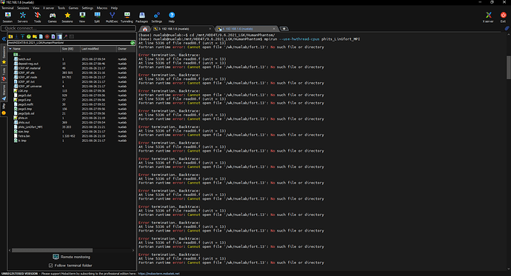Click the file list horizontal scrollbar
Viewport: 511px width, 276px height.
pyautogui.click(x=52, y=250)
